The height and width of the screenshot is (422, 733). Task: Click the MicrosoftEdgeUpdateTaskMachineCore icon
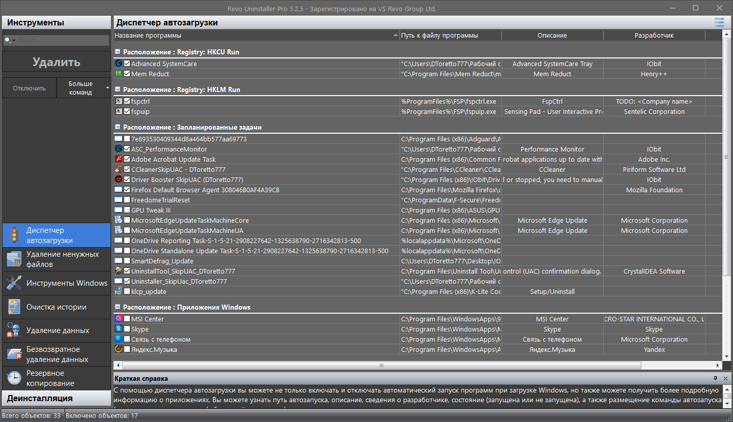(x=119, y=220)
